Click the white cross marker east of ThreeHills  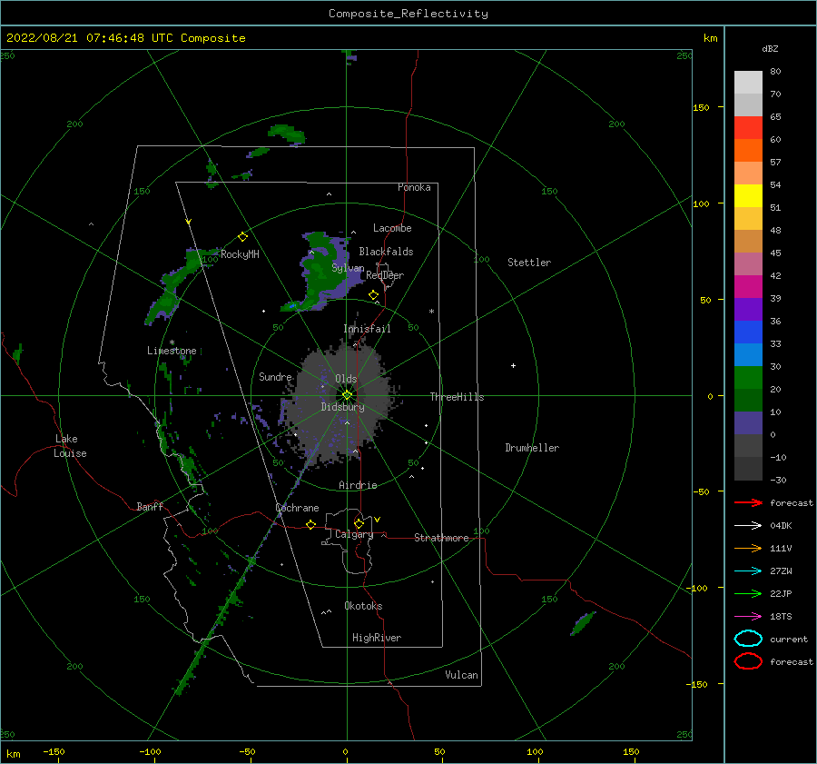[x=513, y=365]
